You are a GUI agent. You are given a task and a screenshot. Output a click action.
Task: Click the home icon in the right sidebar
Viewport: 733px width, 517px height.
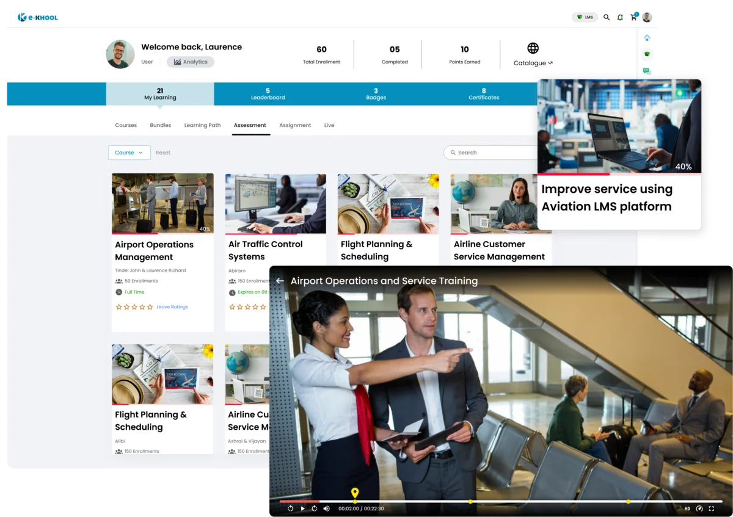[647, 38]
